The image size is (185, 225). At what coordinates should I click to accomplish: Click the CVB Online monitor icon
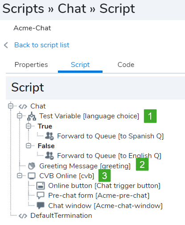pyautogui.click(x=32, y=176)
